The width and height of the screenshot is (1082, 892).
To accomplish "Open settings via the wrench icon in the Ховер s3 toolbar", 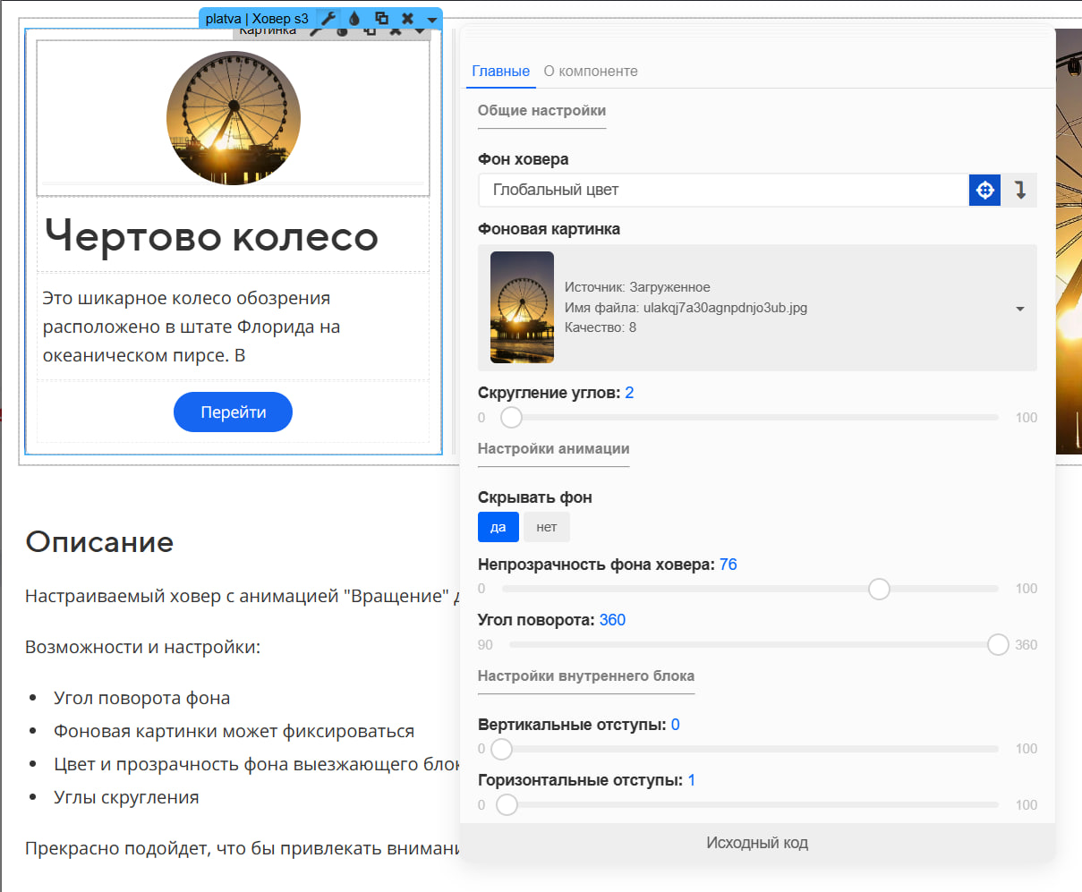I will (x=328, y=18).
